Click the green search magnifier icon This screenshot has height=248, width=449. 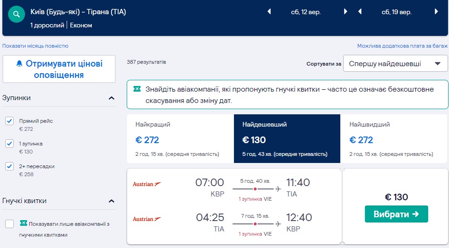coord(16,14)
